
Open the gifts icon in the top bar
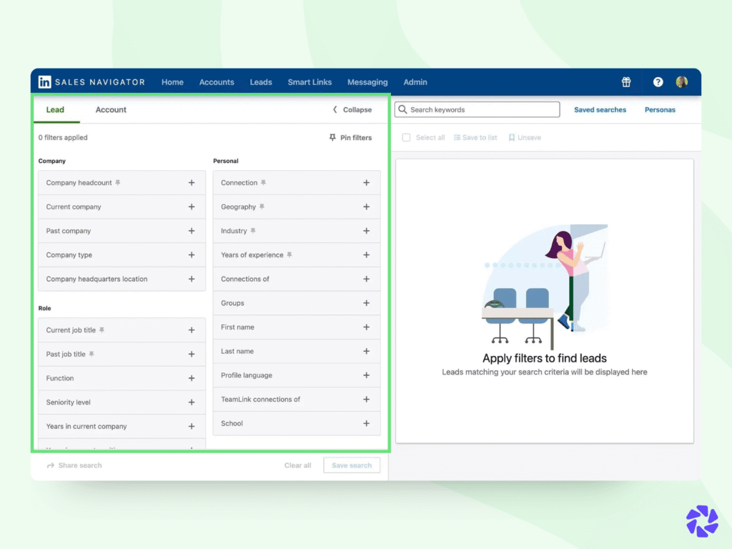pos(626,81)
